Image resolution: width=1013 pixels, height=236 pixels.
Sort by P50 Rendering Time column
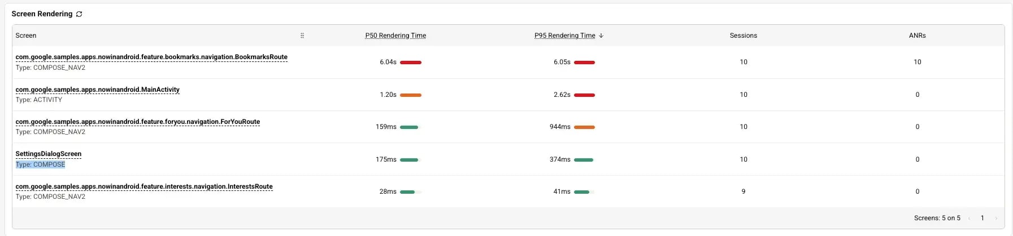point(395,35)
